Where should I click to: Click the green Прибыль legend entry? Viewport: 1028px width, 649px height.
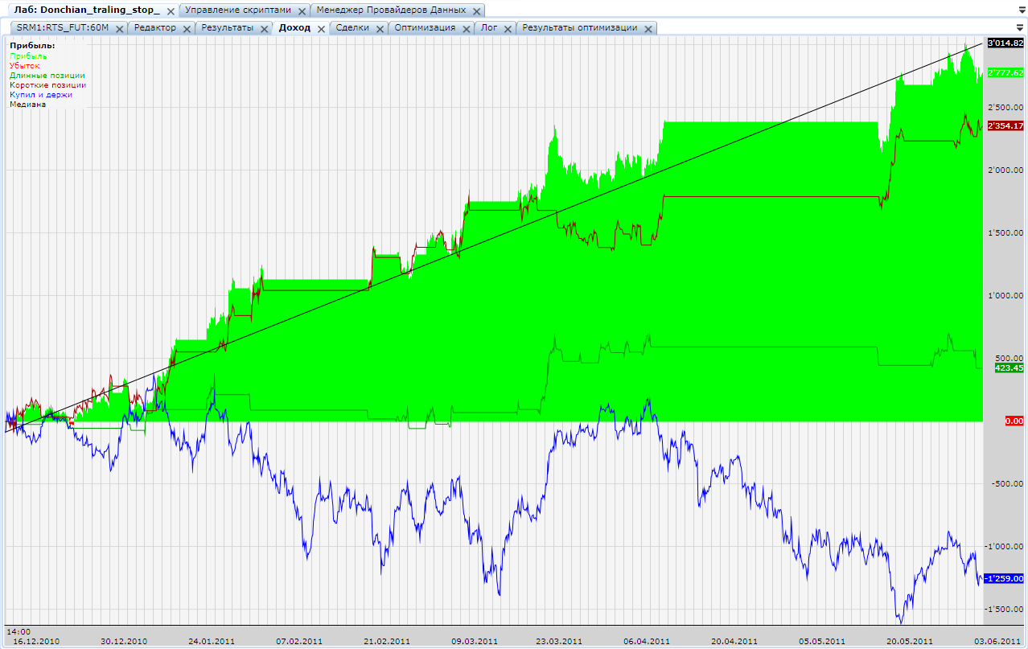point(28,56)
